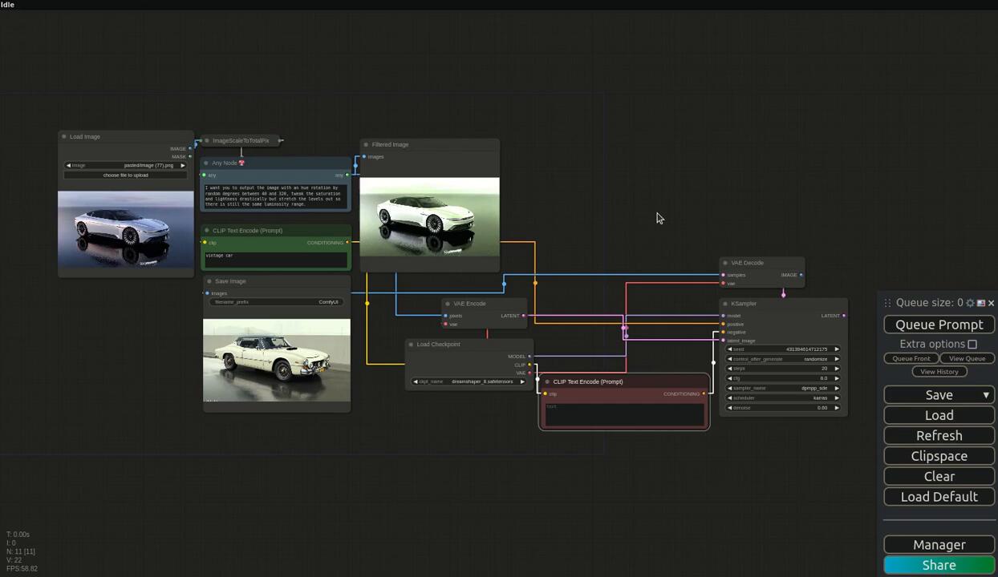This screenshot has width=998, height=577.
Task: Open the ckpt_name checkpoint selector
Action: click(x=469, y=381)
